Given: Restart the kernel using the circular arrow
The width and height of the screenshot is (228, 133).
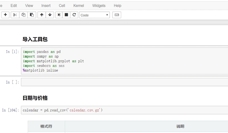Looking at the screenshot, I should [74, 15].
